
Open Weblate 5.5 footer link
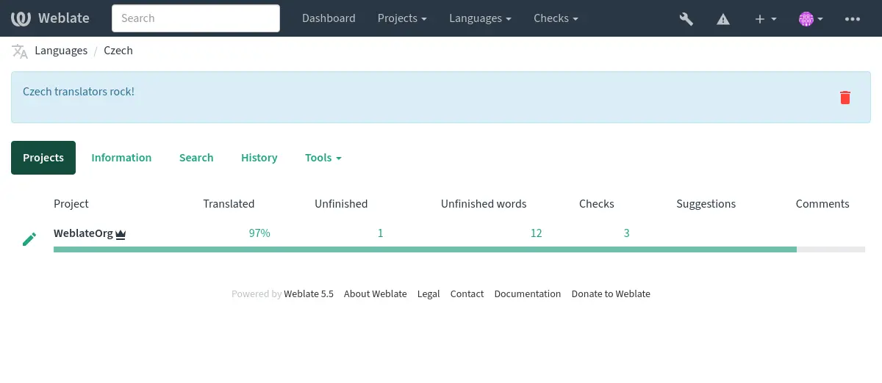[x=309, y=293]
